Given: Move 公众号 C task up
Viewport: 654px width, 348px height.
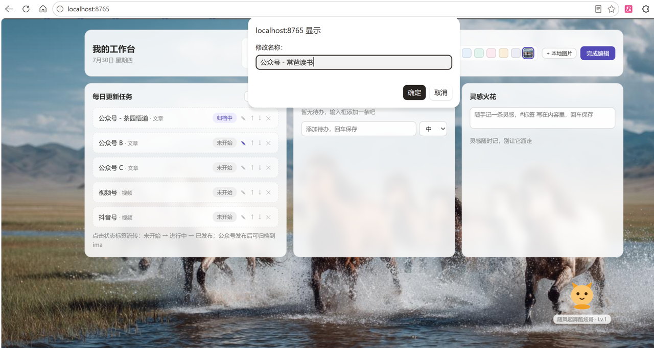Looking at the screenshot, I should 252,167.
